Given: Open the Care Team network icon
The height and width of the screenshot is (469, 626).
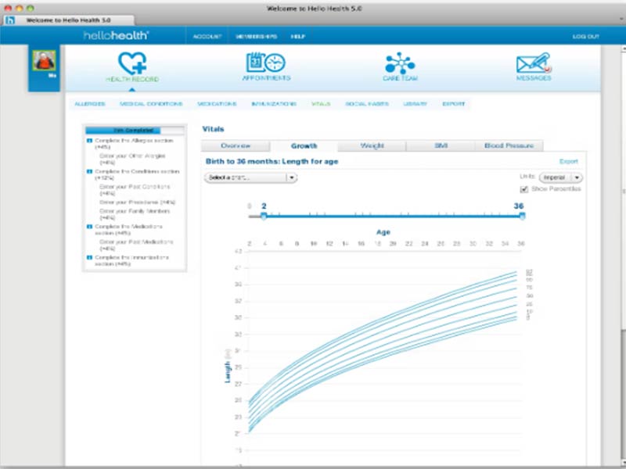Looking at the screenshot, I should coord(400,63).
